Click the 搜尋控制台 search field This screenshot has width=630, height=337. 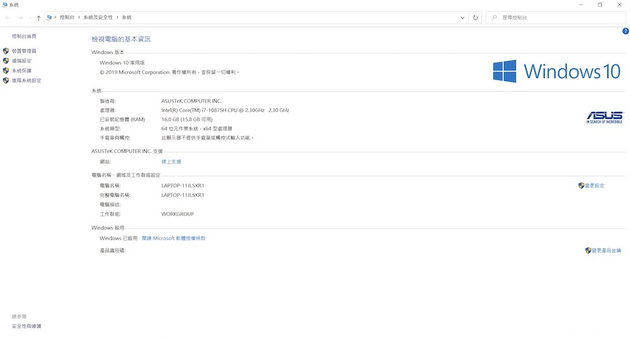tap(556, 18)
